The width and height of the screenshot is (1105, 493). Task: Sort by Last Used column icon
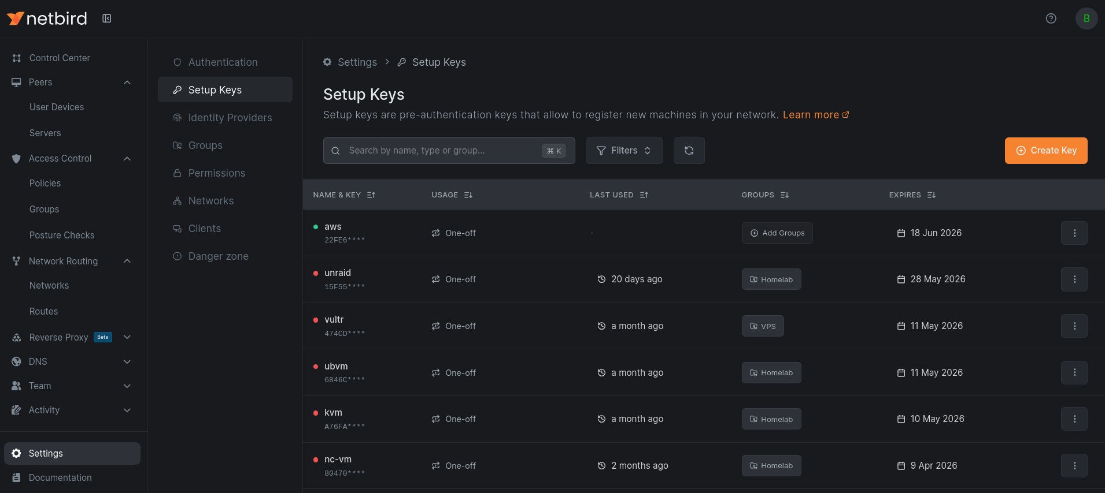click(x=644, y=195)
